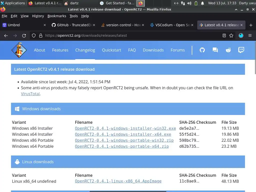Screen dimensions: 256x192
Task: Open a new tab with the plus button
Action: pyautogui.click(x=251, y=25)
